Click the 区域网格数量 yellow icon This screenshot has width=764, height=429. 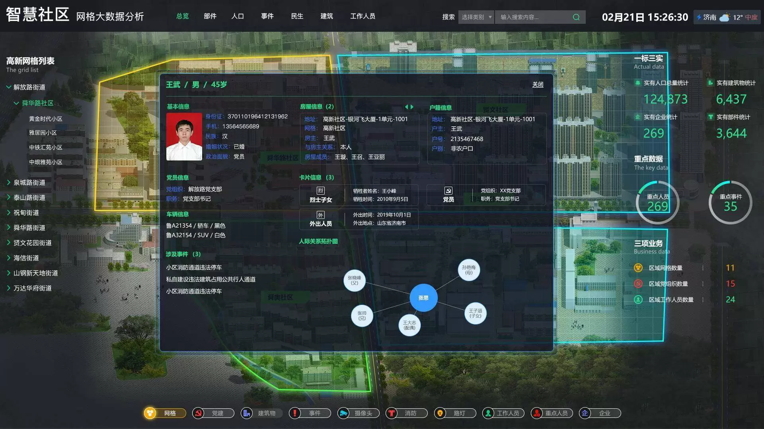(x=638, y=268)
